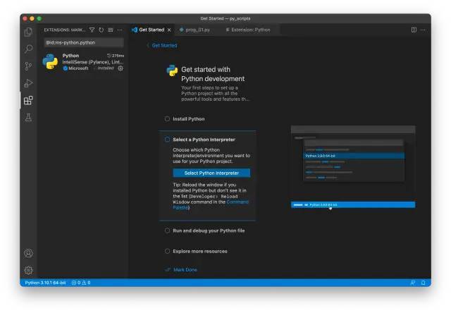Expand Run and debug your Python file
The height and width of the screenshot is (313, 451).
[209, 231]
